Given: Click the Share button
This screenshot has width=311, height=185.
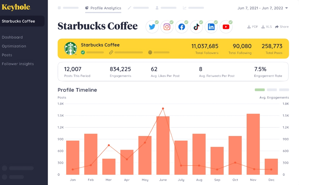Looking at the screenshot, I should [282, 27].
